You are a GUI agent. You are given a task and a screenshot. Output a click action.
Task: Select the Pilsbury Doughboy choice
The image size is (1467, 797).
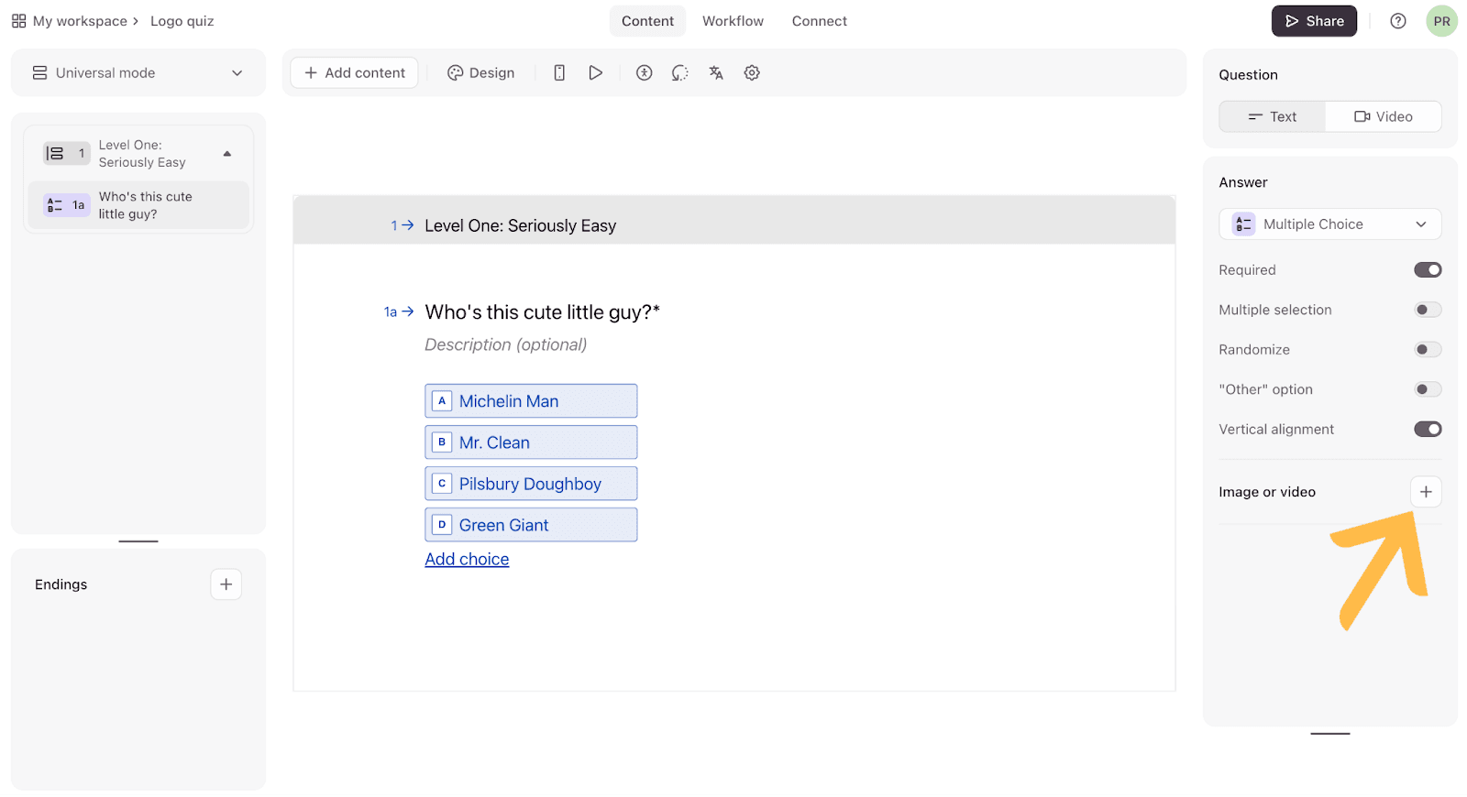pos(531,484)
